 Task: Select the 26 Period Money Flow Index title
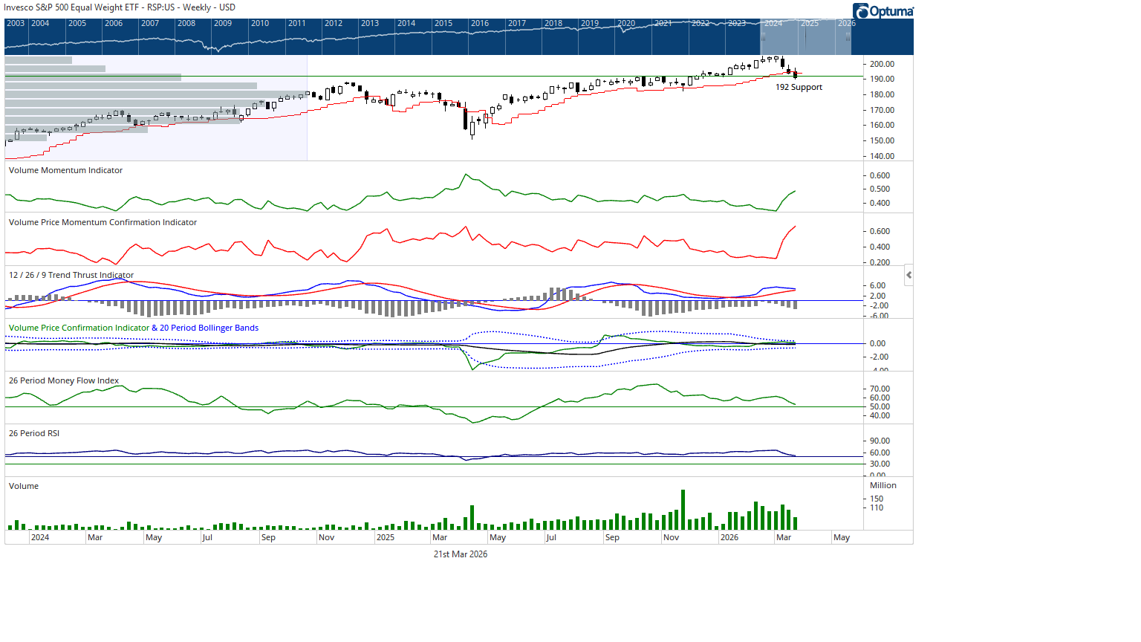coord(64,381)
